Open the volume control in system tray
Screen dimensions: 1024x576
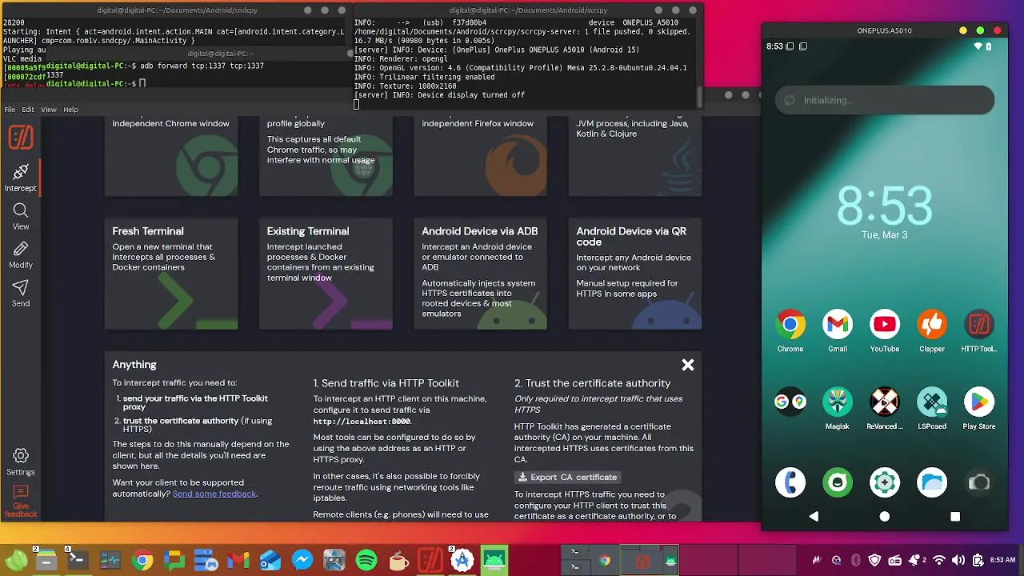coord(958,561)
